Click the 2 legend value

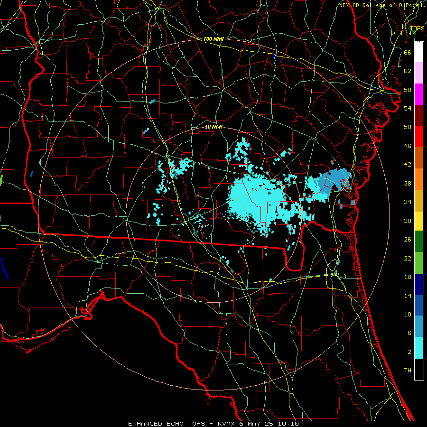[x=409, y=352]
